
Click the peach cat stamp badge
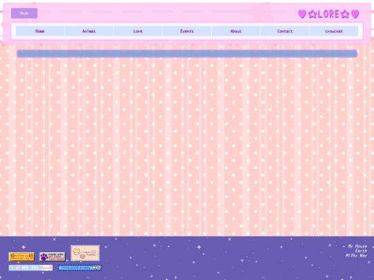tap(85, 253)
